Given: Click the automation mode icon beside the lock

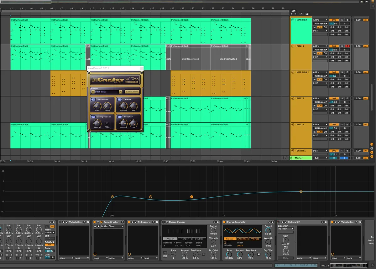Looking at the screenshot, I should tap(301, 14).
